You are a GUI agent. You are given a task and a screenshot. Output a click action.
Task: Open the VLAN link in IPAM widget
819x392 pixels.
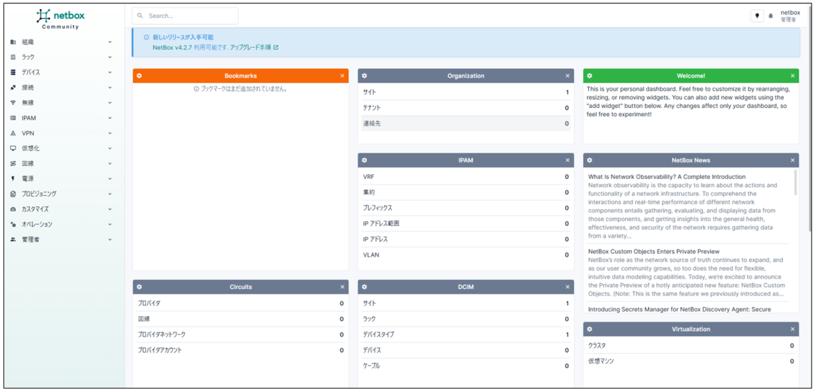(x=371, y=255)
